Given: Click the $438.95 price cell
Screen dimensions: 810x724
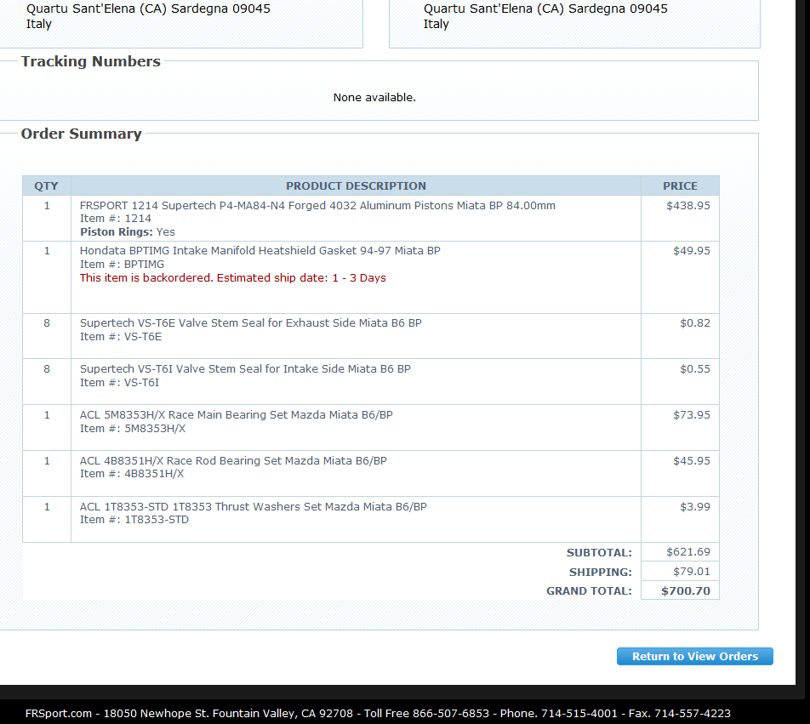Looking at the screenshot, I should click(x=680, y=218).
